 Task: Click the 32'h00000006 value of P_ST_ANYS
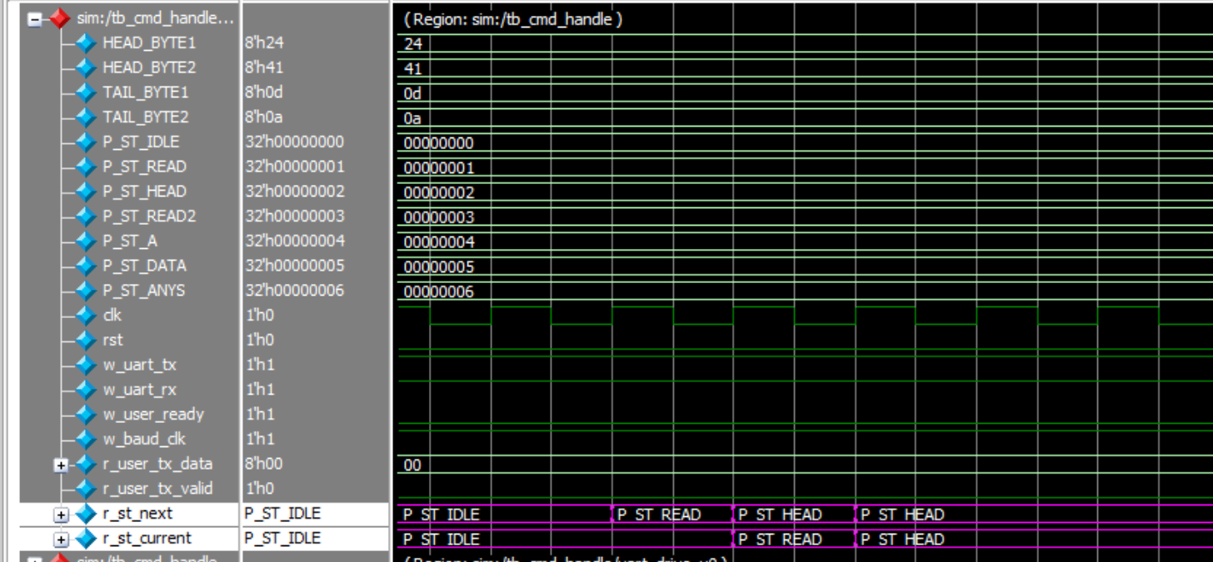[294, 291]
